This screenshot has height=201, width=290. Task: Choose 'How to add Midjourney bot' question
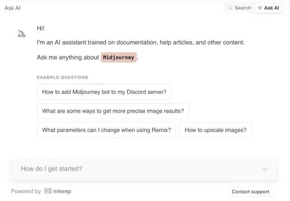[x=104, y=92]
